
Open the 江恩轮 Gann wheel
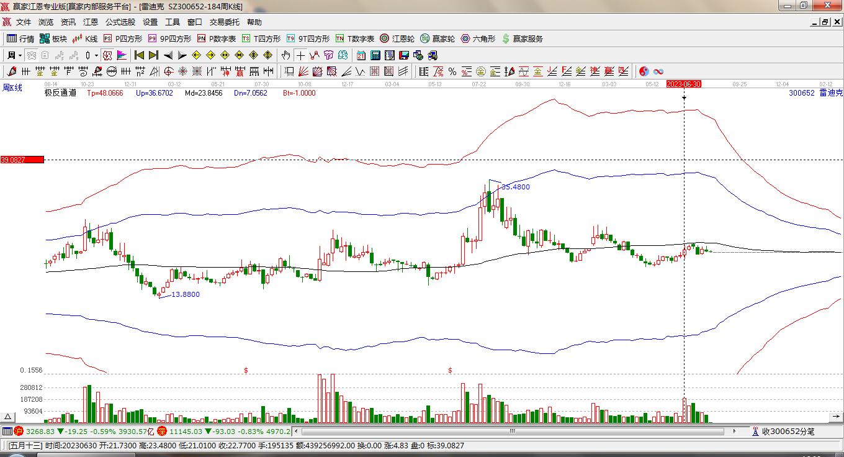(x=397, y=38)
